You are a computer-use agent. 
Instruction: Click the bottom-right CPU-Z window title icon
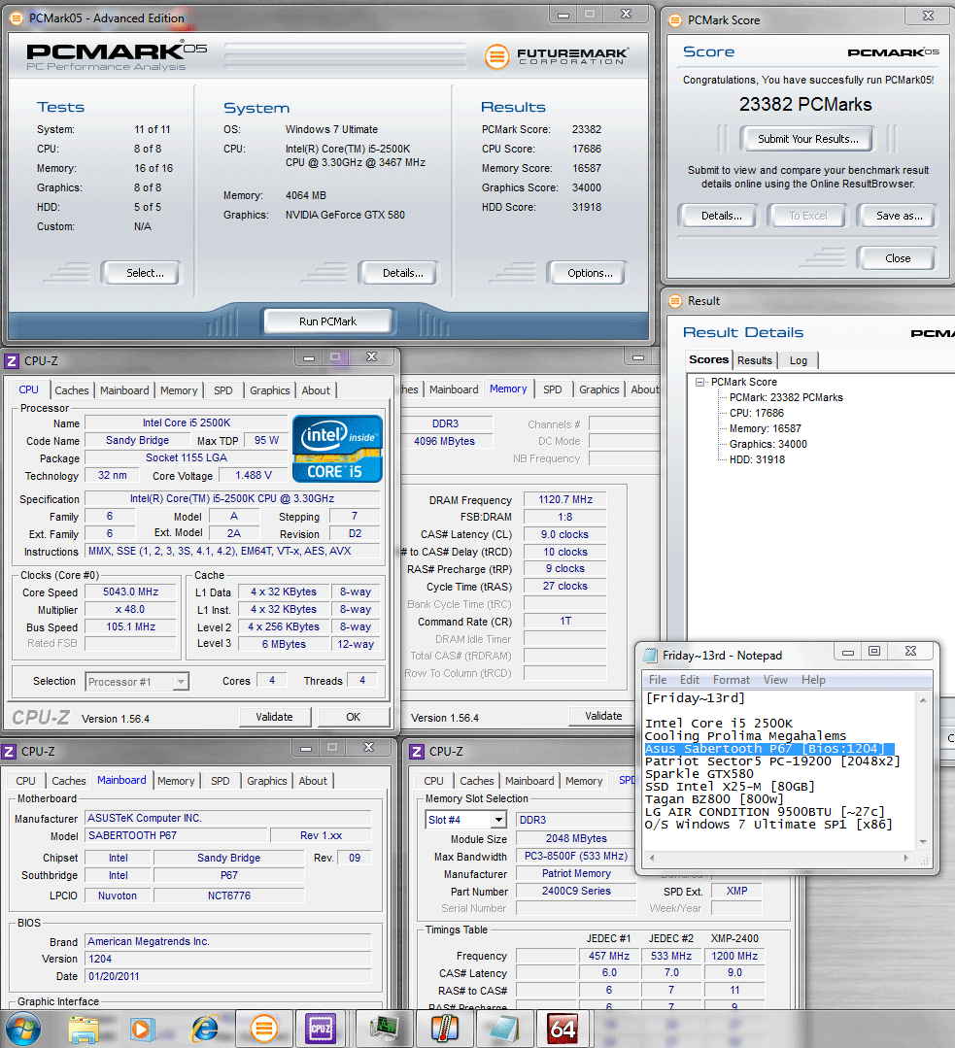tap(417, 752)
